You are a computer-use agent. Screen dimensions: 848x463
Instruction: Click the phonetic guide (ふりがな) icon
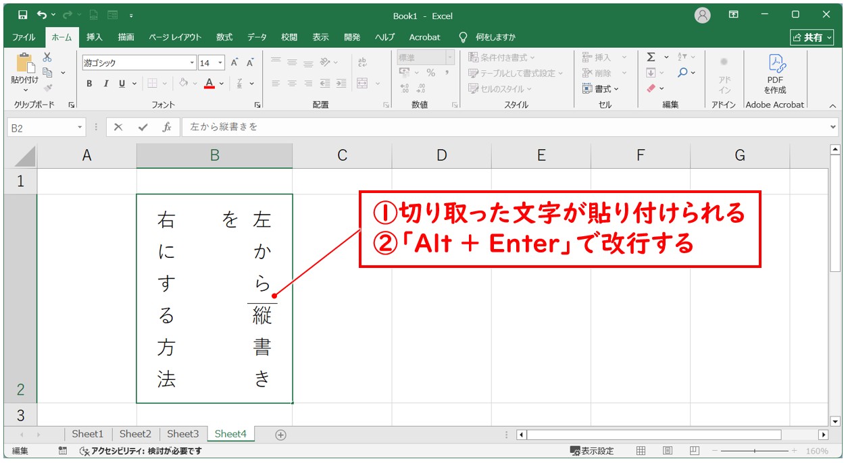click(240, 84)
